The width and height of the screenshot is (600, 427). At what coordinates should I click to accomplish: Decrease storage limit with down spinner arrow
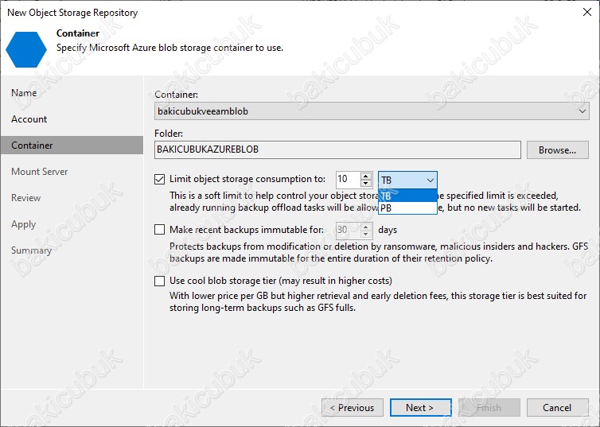click(x=366, y=184)
